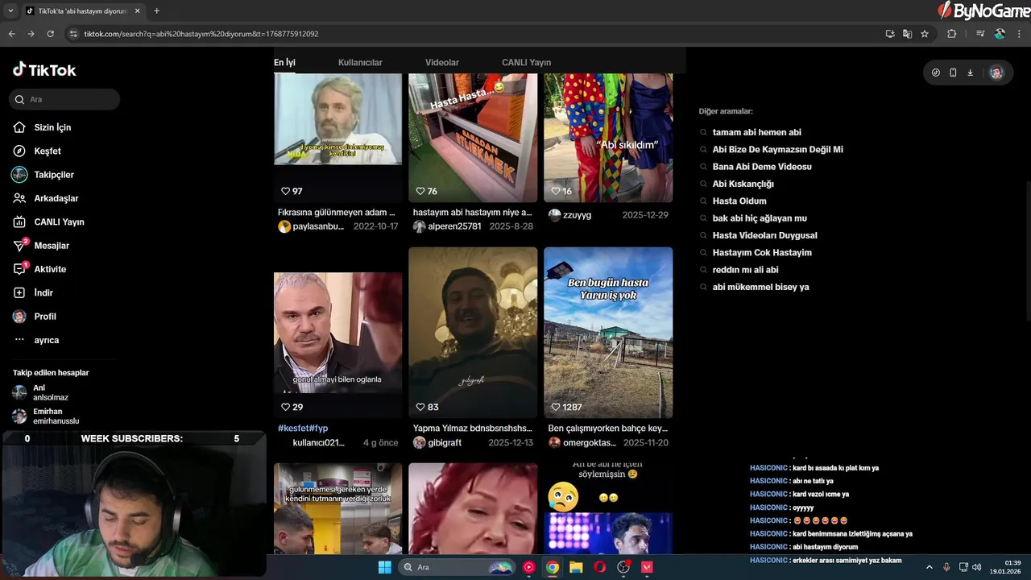Reload the page
Image resolution: width=1031 pixels, height=580 pixels.
(50, 34)
